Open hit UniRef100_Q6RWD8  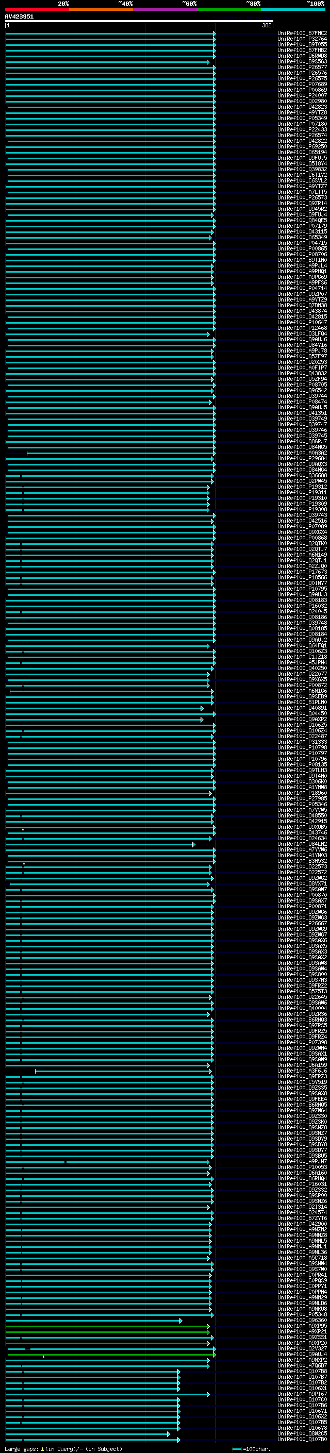[x=302, y=56]
